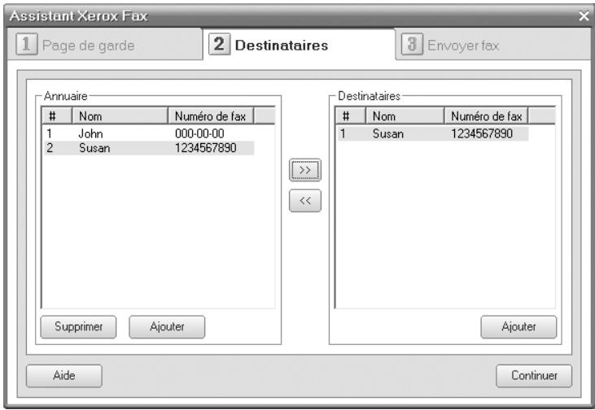Click the # column header in Destinataires
This screenshot has width=595, height=410.
[351, 116]
